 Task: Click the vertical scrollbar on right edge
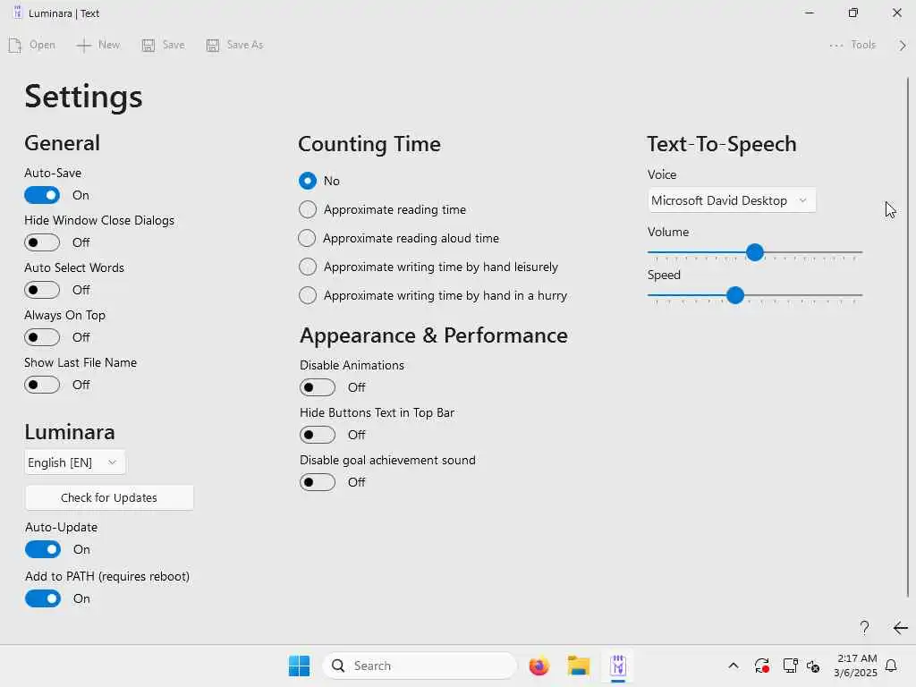pos(908,337)
